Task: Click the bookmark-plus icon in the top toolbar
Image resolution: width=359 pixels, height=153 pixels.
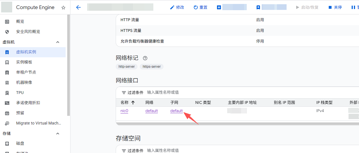Action: [x=258, y=7]
